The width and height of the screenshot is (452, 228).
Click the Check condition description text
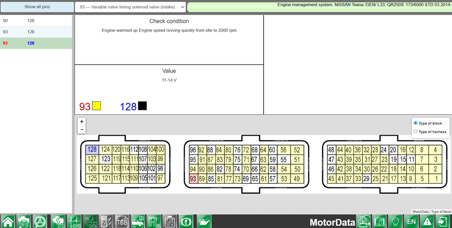click(x=169, y=30)
